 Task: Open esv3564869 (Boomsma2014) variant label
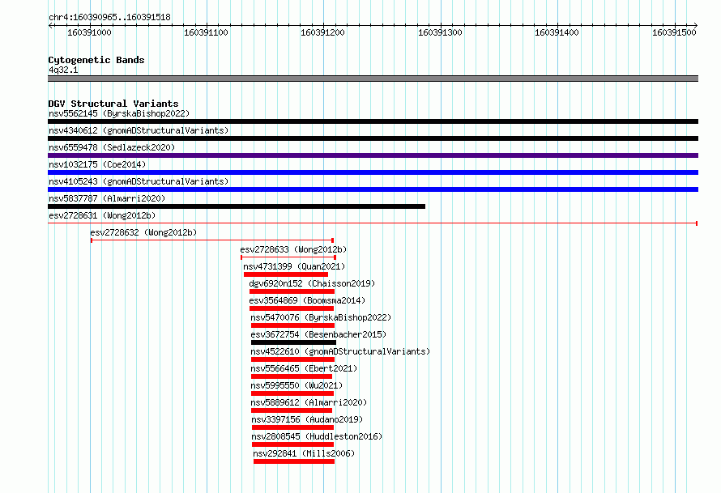(307, 300)
